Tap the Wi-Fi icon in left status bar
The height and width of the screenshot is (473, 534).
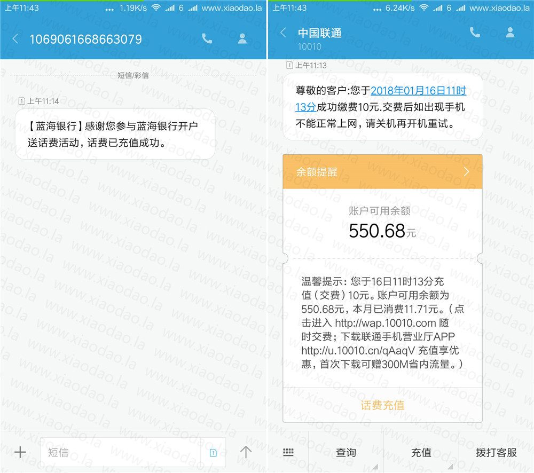(156, 7)
